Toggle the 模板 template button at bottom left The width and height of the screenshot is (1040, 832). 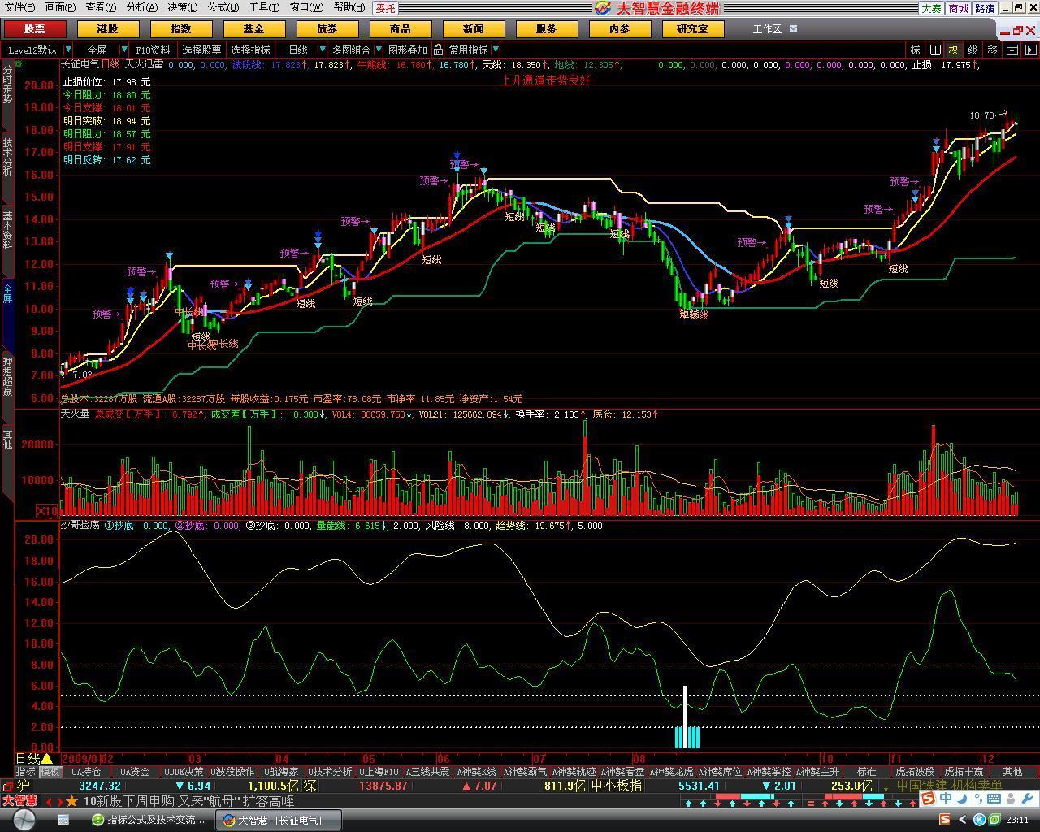[x=50, y=772]
